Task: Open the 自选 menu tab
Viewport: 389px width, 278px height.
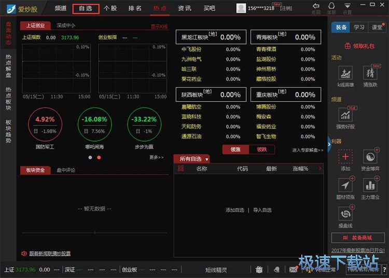Action: tap(86, 9)
